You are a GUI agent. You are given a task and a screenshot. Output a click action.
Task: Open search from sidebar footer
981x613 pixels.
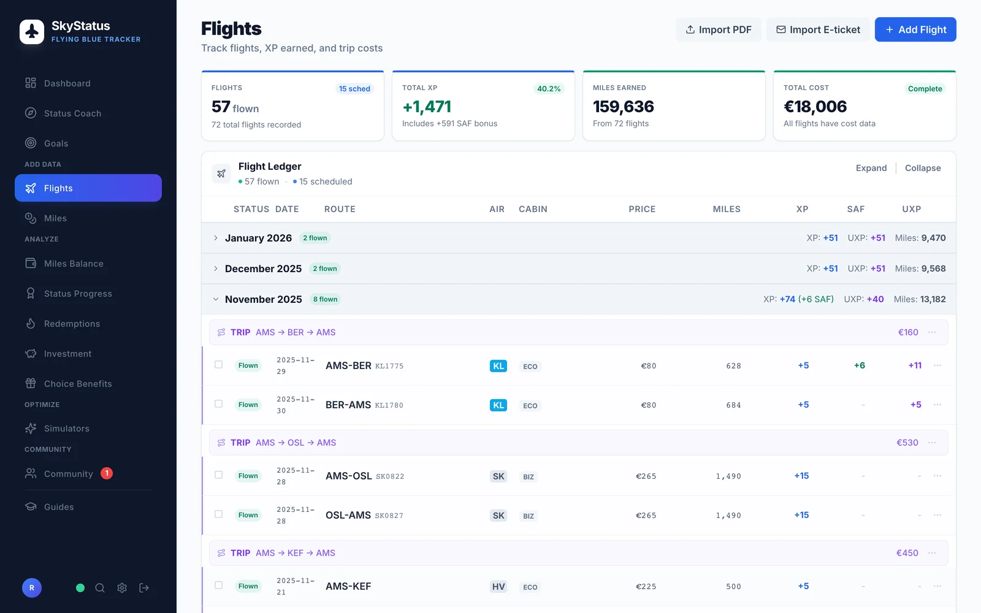(100, 588)
